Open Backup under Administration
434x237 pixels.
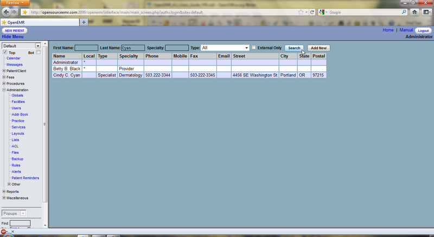pyautogui.click(x=17, y=159)
